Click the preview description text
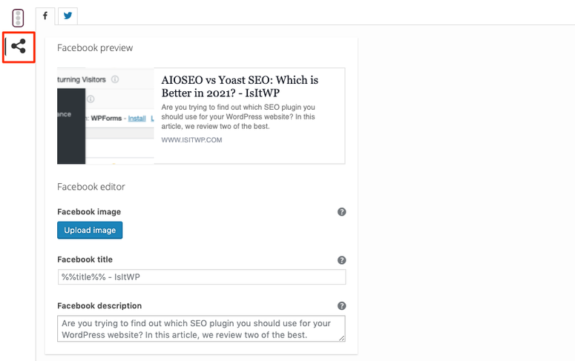The height and width of the screenshot is (361, 575). click(x=238, y=116)
